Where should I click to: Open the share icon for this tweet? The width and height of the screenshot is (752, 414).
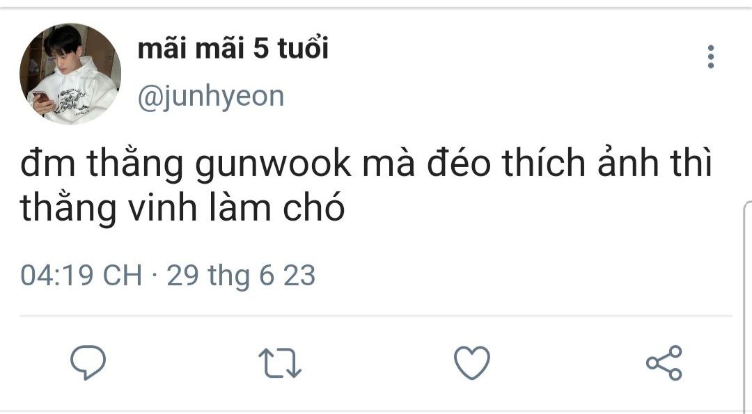pos(664,363)
